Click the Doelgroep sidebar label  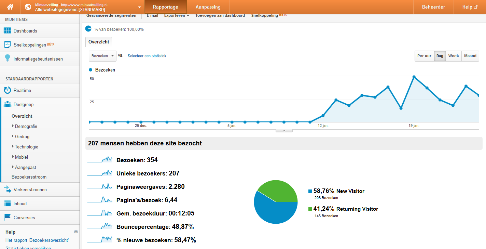pyautogui.click(x=24, y=104)
